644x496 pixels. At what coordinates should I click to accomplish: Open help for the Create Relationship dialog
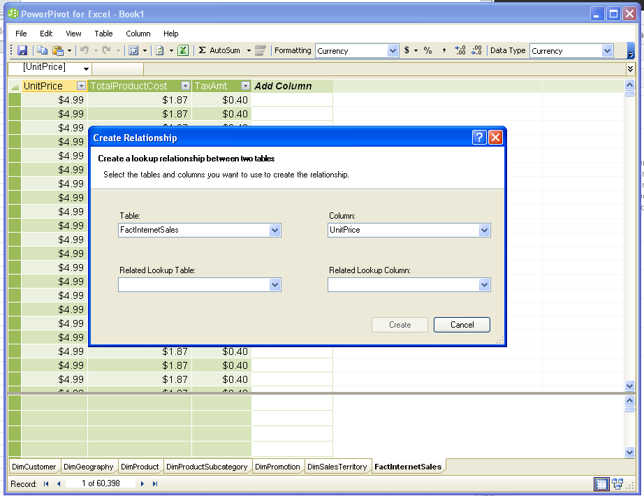tap(479, 137)
